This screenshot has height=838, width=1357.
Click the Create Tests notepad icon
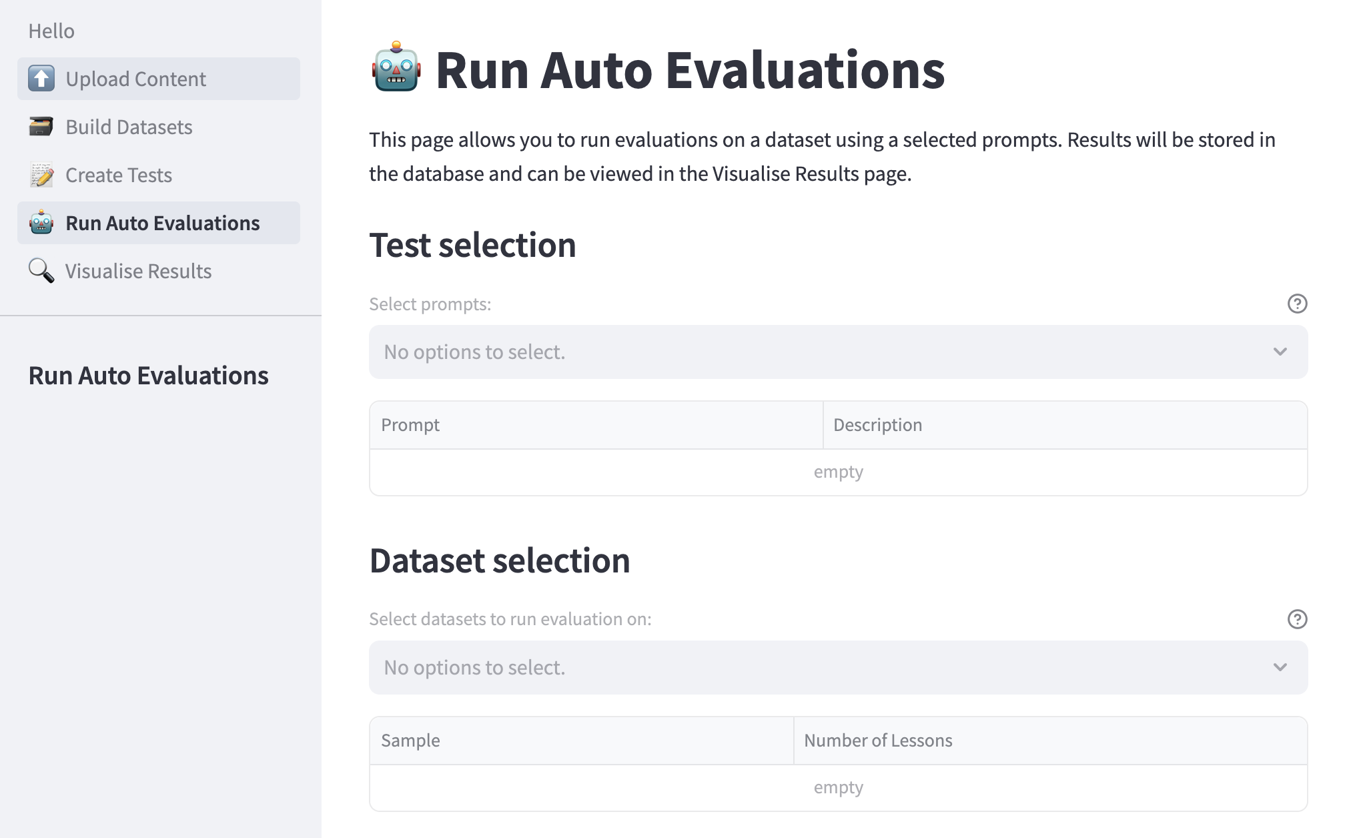41,175
